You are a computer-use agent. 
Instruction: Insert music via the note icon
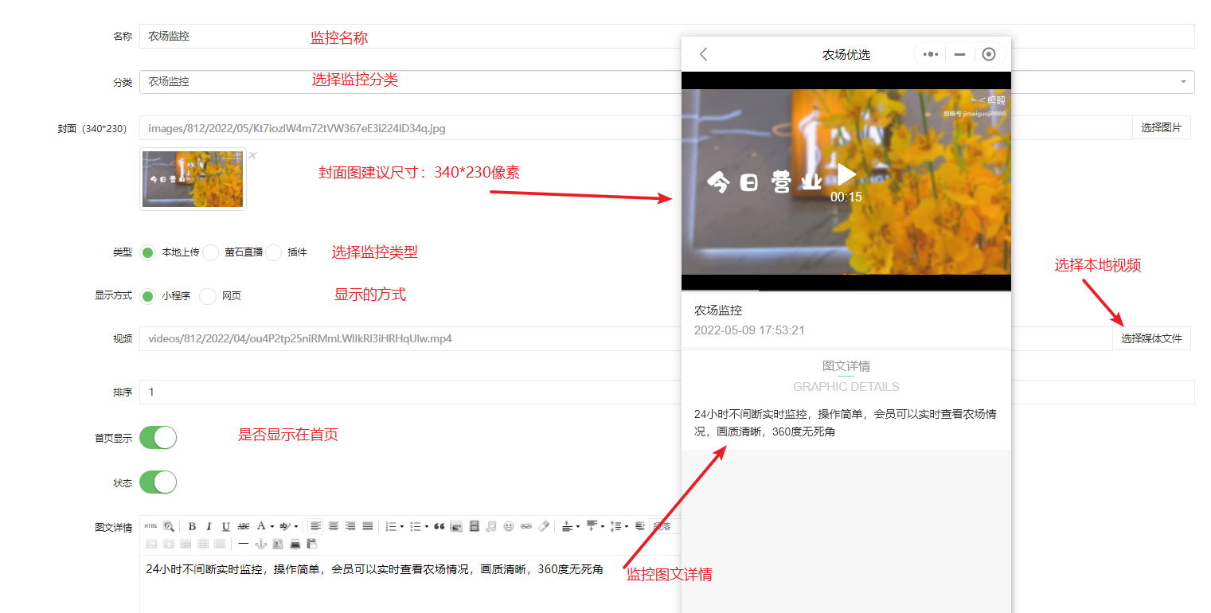[x=491, y=526]
